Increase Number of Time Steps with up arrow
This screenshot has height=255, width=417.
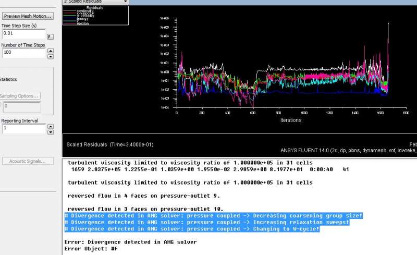point(51,51)
